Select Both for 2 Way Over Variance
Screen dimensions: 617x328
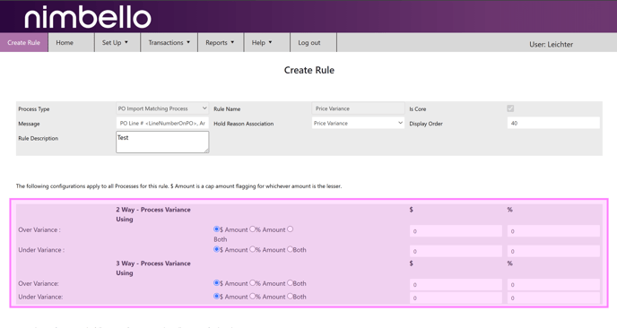(x=290, y=229)
